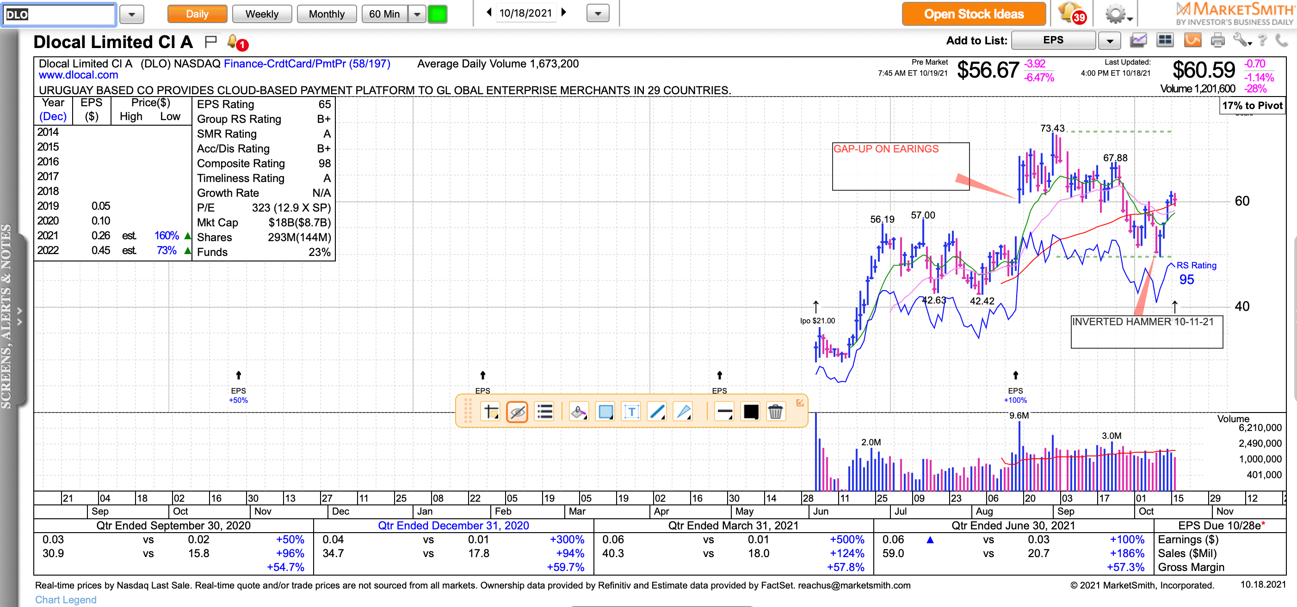
Task: Open Finance-CrdtCard/PmtPr industry group link
Action: pos(307,64)
